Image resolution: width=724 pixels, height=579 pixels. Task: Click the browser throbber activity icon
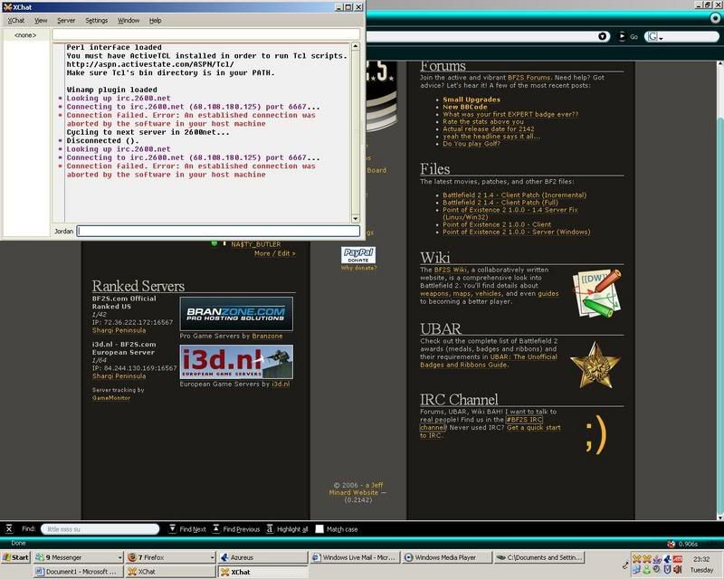click(715, 18)
